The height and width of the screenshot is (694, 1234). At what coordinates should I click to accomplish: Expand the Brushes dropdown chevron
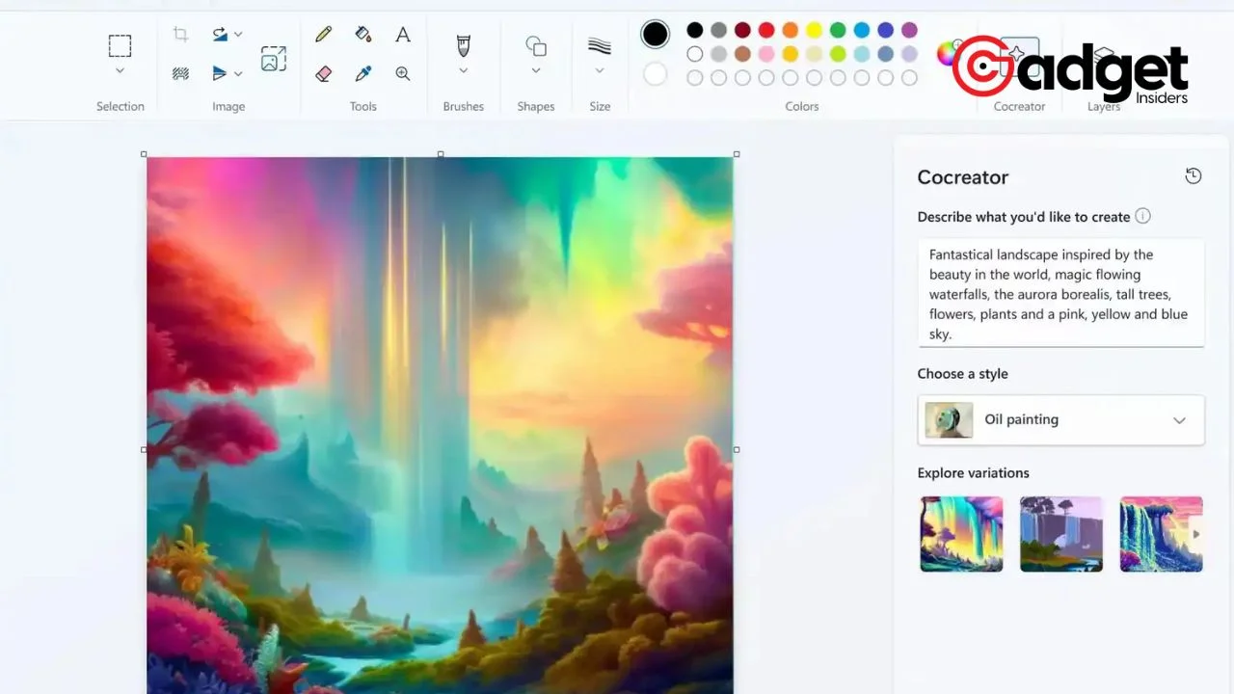pyautogui.click(x=463, y=70)
